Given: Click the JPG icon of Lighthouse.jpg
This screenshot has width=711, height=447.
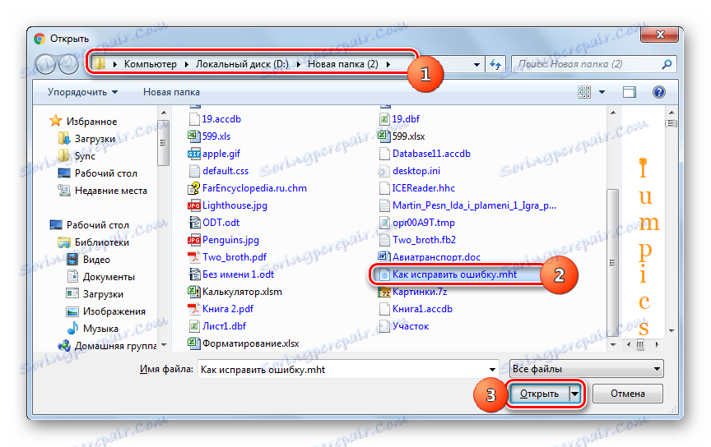Looking at the screenshot, I should click(x=194, y=205).
